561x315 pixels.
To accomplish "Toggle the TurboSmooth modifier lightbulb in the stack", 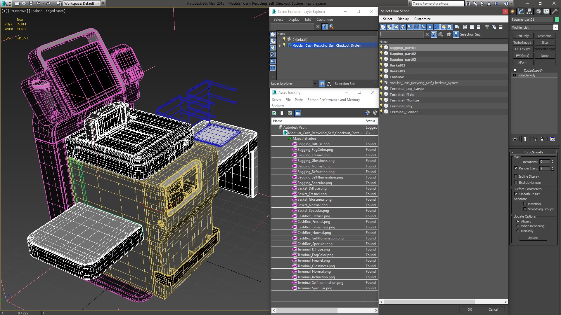I will click(515, 71).
